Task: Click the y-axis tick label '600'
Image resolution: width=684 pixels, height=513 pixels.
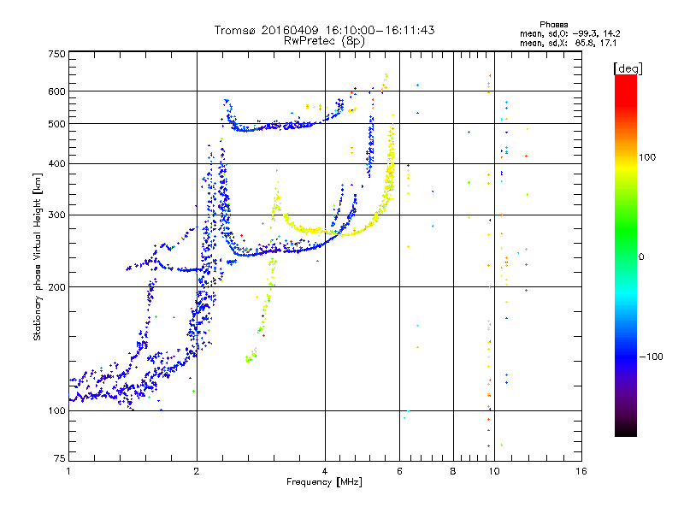Action: click(x=56, y=91)
